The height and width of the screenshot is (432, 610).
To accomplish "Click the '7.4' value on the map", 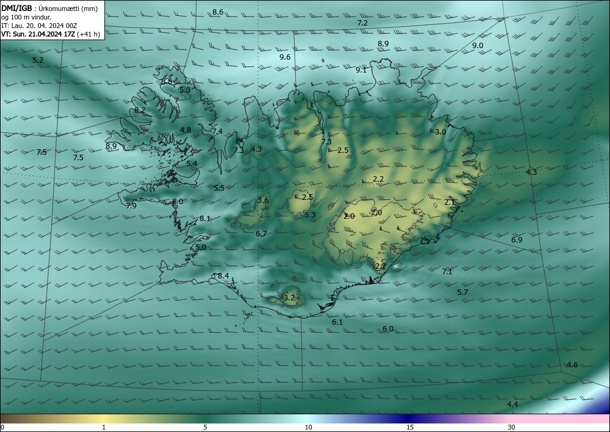I will coord(217,132).
